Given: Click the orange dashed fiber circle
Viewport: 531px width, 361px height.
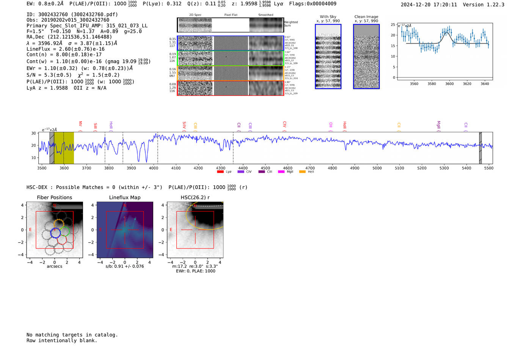Looking at the screenshot, I should pyautogui.click(x=59, y=224).
